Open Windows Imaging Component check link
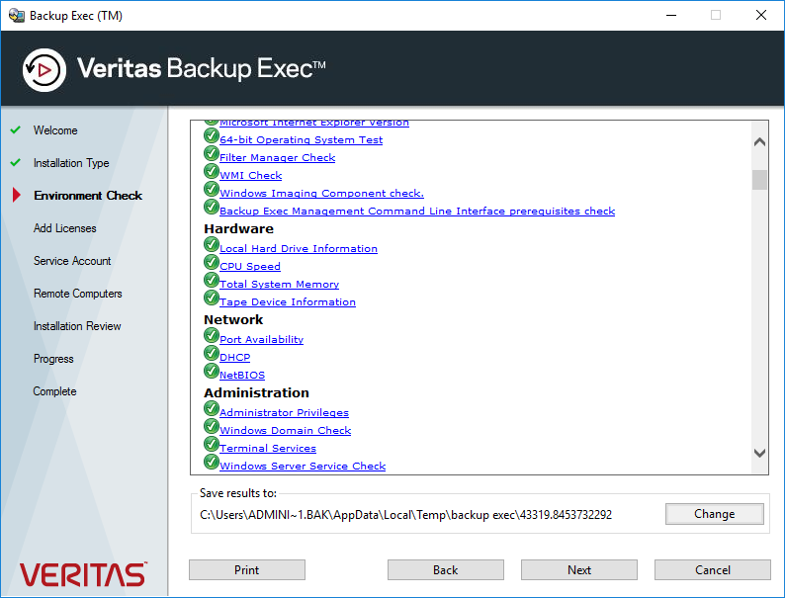 [x=321, y=193]
